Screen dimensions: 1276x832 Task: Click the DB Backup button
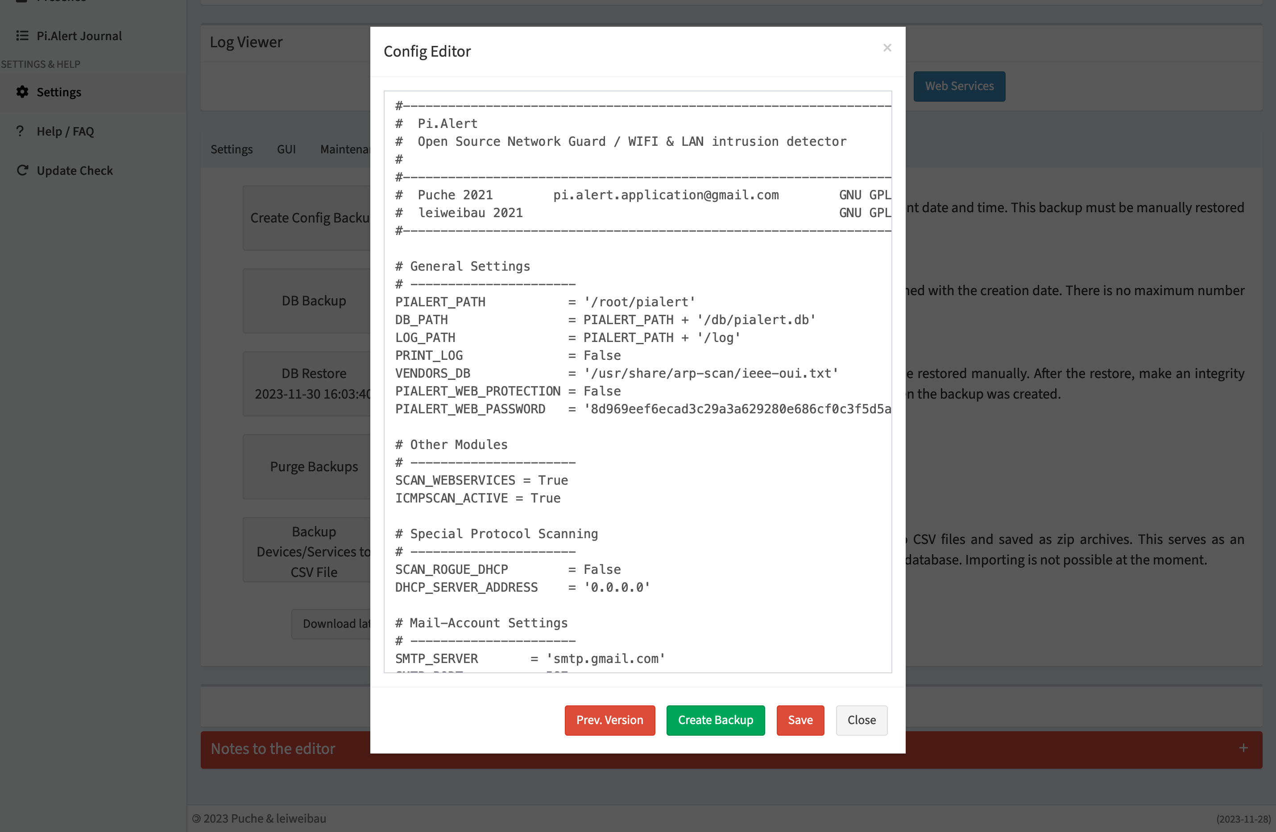313,301
